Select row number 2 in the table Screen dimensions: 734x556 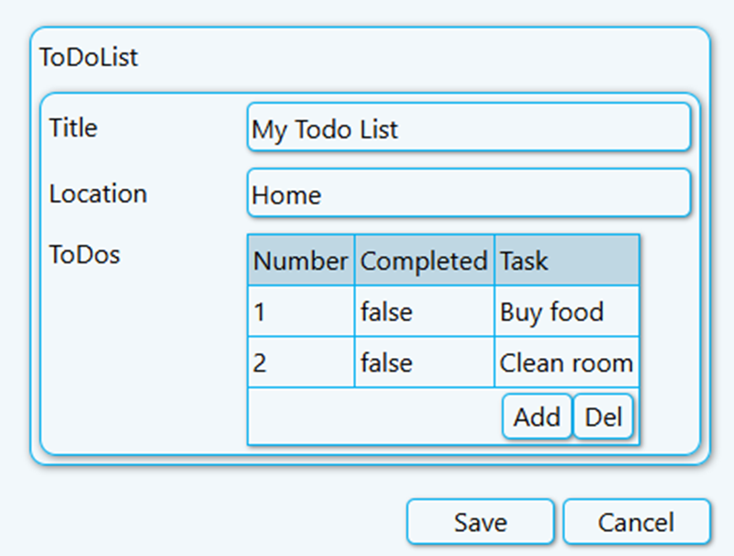pyautogui.click(x=300, y=362)
